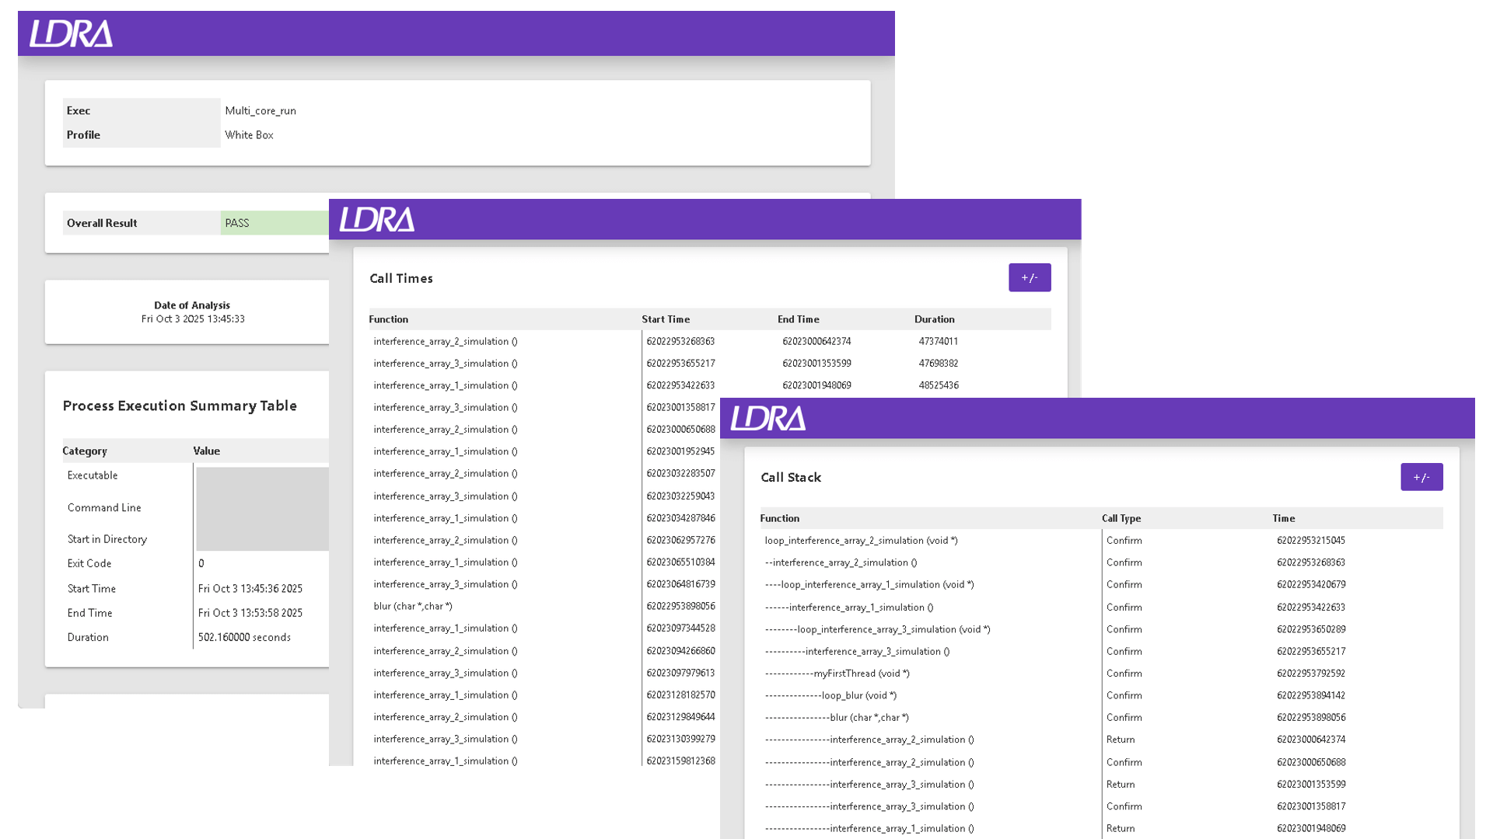Image resolution: width=1493 pixels, height=839 pixels.
Task: Select the blur (char *,char *) row in Call Times
Action: point(413,606)
